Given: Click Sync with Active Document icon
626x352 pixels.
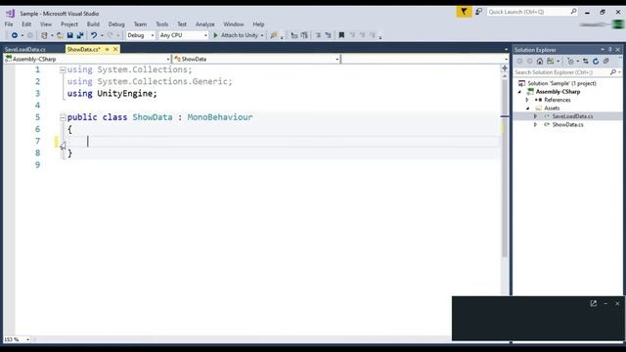Looking at the screenshot, I should tap(586, 61).
